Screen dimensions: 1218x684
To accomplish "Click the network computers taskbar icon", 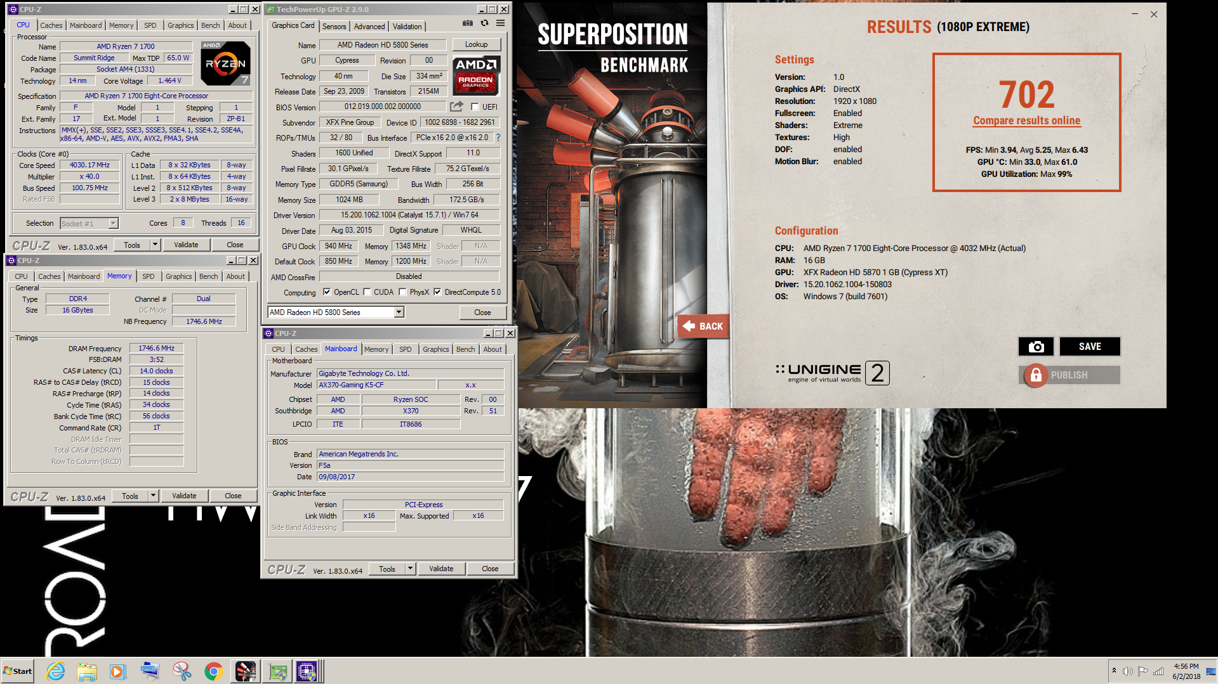I will [150, 671].
